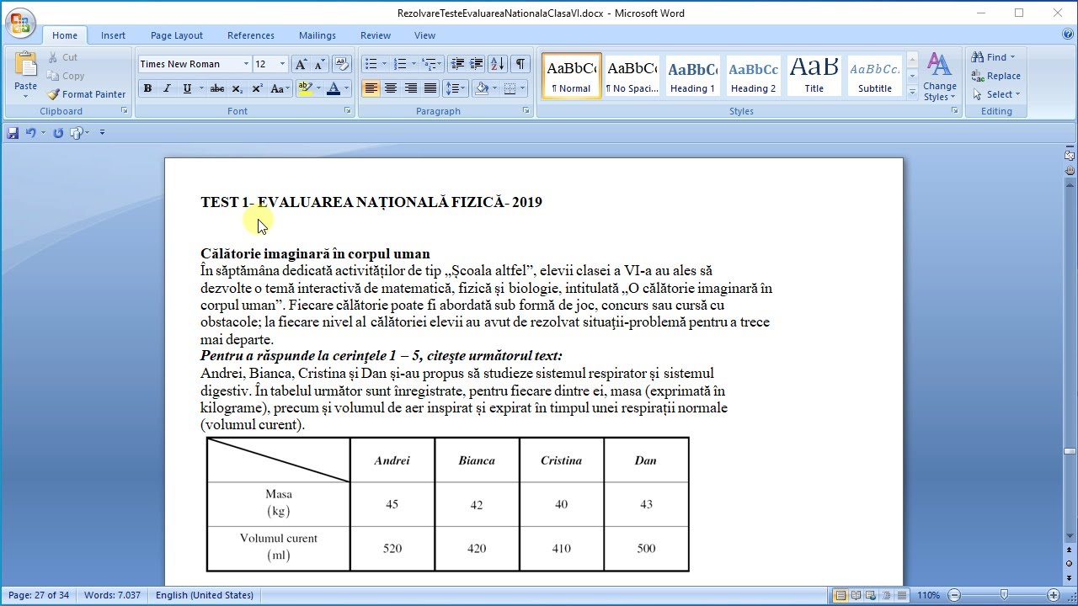The height and width of the screenshot is (606, 1078).
Task: Open the Clipboard pane launcher
Action: pyautogui.click(x=125, y=111)
